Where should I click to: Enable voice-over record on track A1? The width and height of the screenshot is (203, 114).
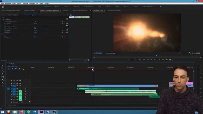pyautogui.click(x=26, y=89)
